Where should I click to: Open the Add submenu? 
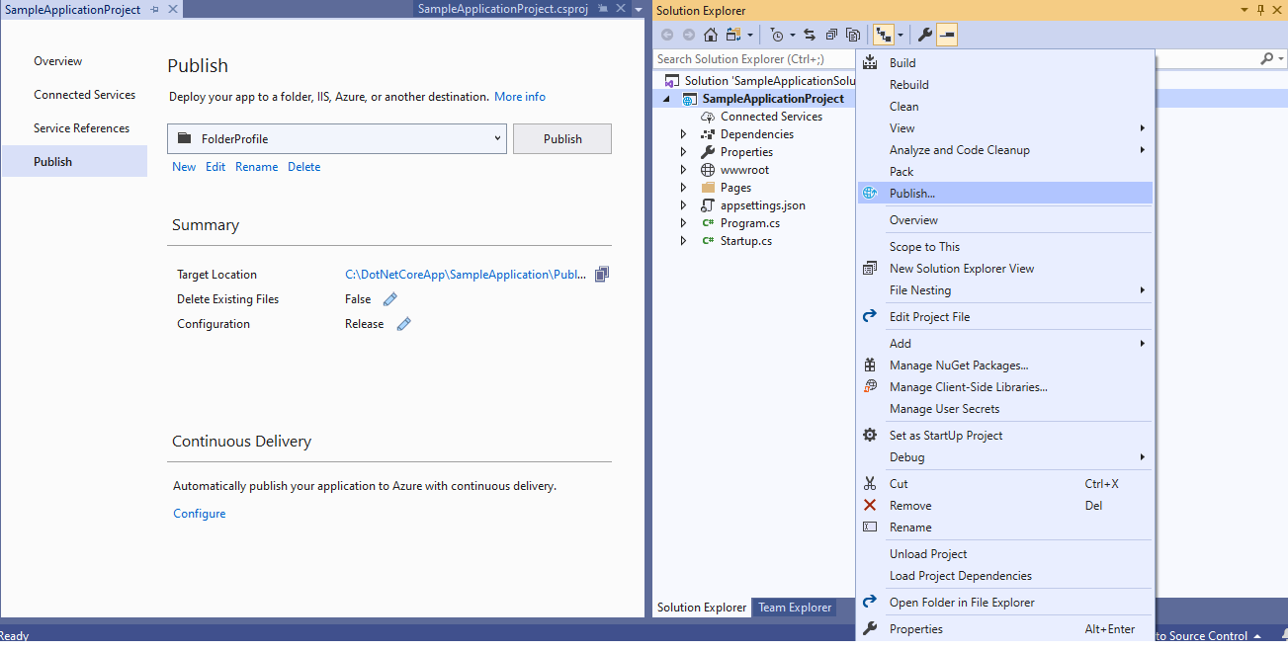coord(1005,344)
